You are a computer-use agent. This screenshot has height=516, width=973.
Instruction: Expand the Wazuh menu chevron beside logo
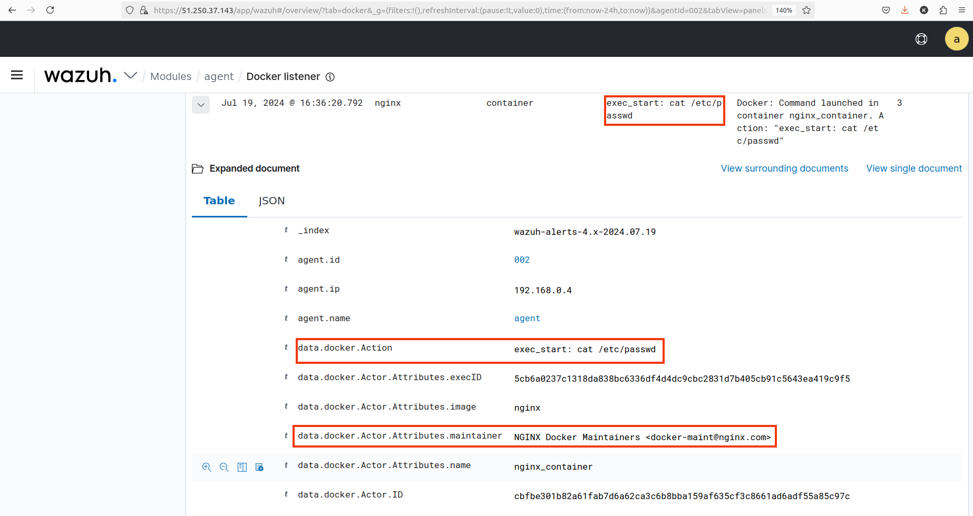(131, 76)
